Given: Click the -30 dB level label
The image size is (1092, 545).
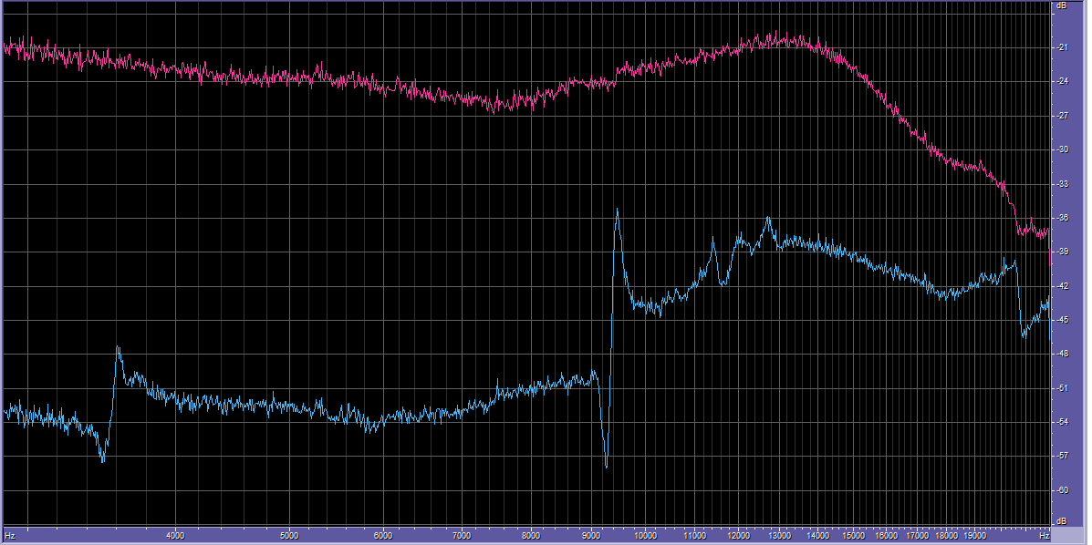Looking at the screenshot, I should [1063, 150].
